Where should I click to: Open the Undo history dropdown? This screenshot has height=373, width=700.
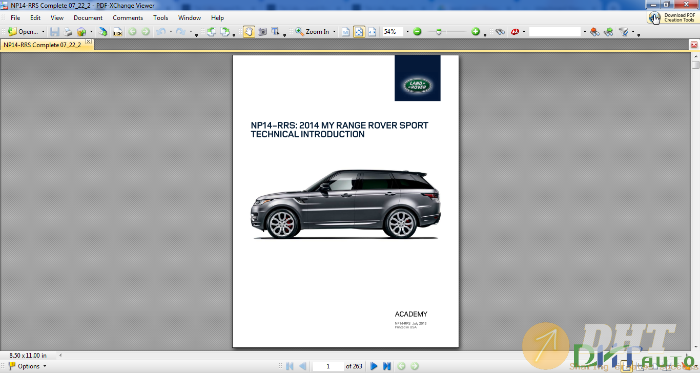171,32
